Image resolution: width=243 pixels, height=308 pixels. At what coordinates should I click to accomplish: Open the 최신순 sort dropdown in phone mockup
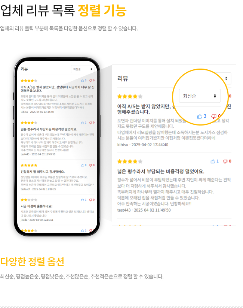(x=83, y=69)
